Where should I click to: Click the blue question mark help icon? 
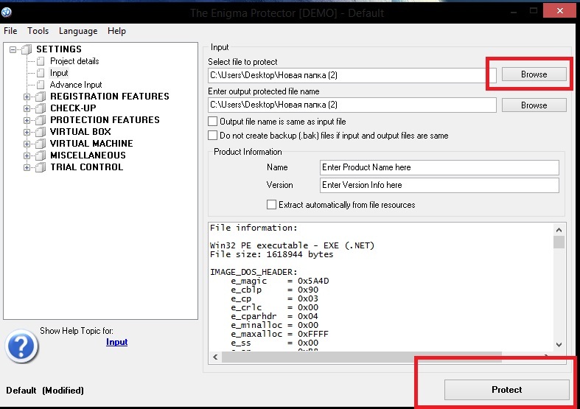(21, 346)
